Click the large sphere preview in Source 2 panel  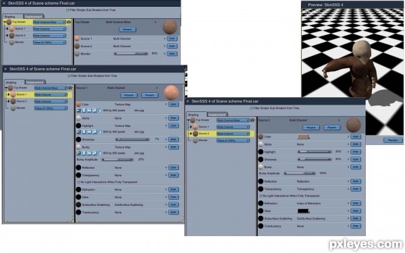coord(353,125)
